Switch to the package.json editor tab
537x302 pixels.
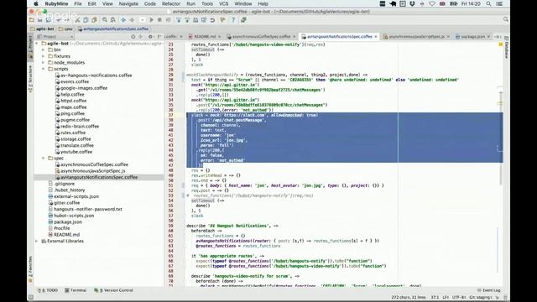tap(472, 37)
